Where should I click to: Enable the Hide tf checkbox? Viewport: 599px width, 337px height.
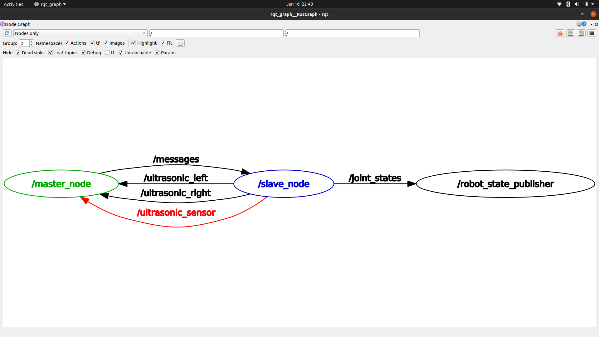(x=107, y=52)
